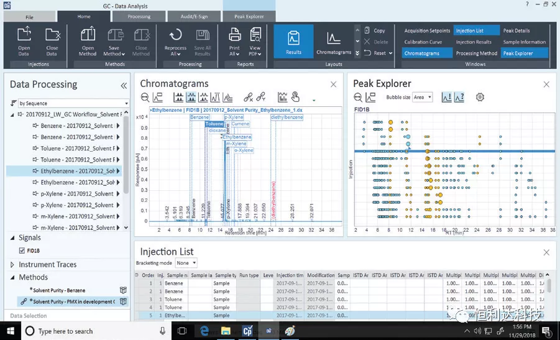Click the Close Data icon
The width and height of the screenshot is (560, 340).
tap(52, 37)
